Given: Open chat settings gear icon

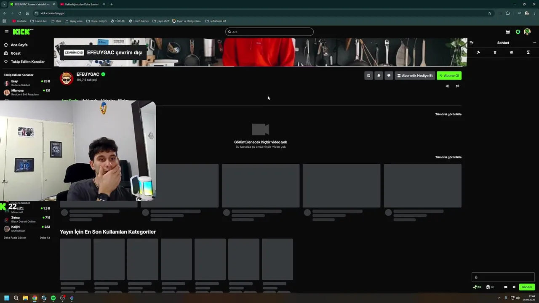Looking at the screenshot, I should click(x=514, y=287).
